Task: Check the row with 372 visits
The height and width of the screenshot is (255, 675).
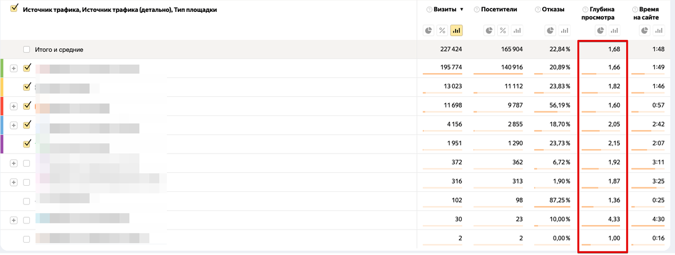Action: [26, 163]
